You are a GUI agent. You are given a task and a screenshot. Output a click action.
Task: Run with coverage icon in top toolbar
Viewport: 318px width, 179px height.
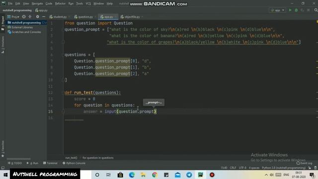click(302, 10)
